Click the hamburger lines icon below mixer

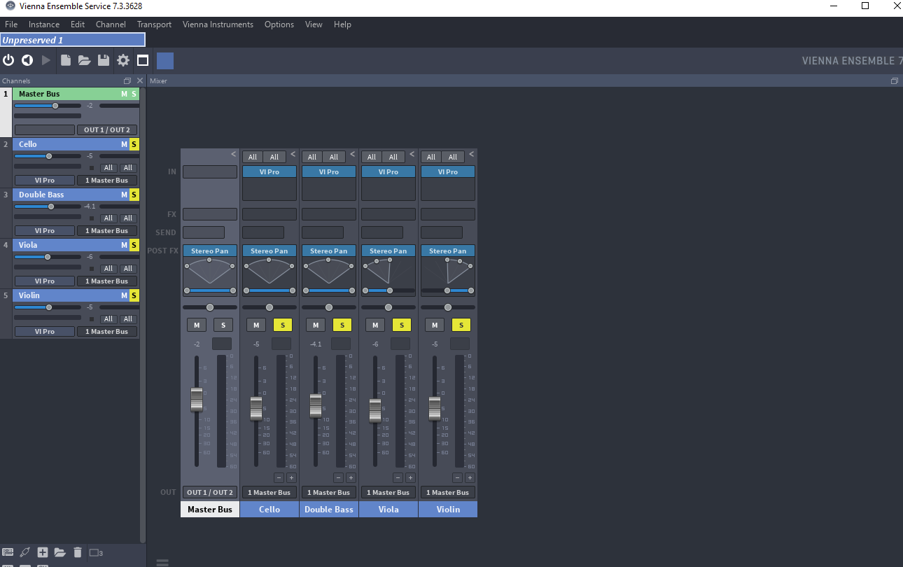162,563
